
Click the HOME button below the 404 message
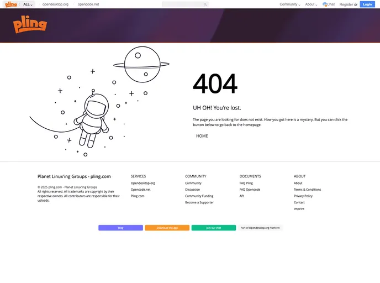click(202, 136)
